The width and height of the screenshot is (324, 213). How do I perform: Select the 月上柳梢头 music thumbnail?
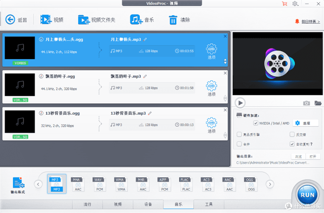(x=20, y=48)
